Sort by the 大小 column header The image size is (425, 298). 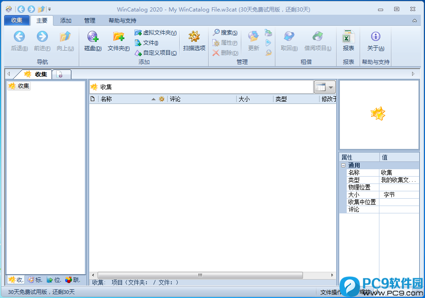pyautogui.click(x=255, y=99)
